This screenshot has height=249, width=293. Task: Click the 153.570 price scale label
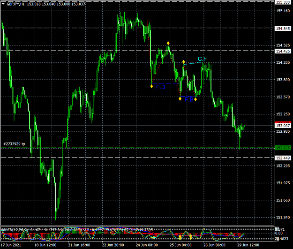click(x=283, y=97)
